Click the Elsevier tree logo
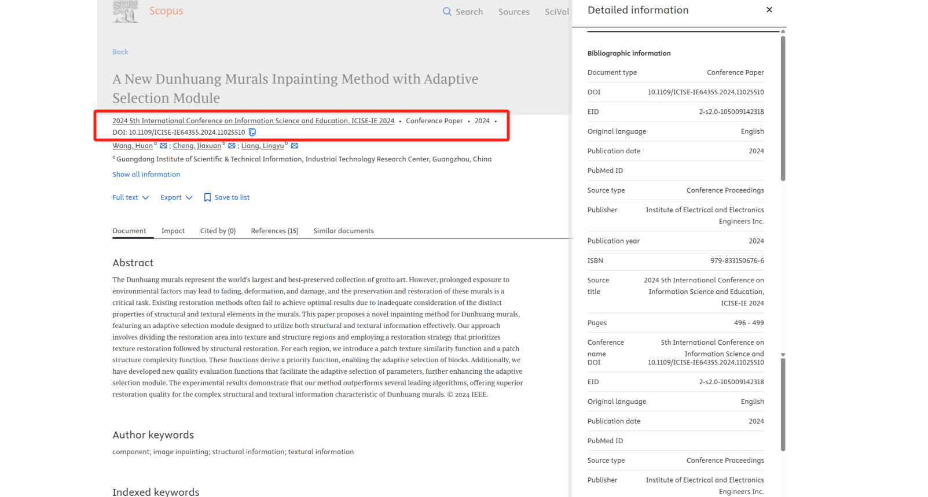This screenshot has height=497, width=928. [125, 12]
